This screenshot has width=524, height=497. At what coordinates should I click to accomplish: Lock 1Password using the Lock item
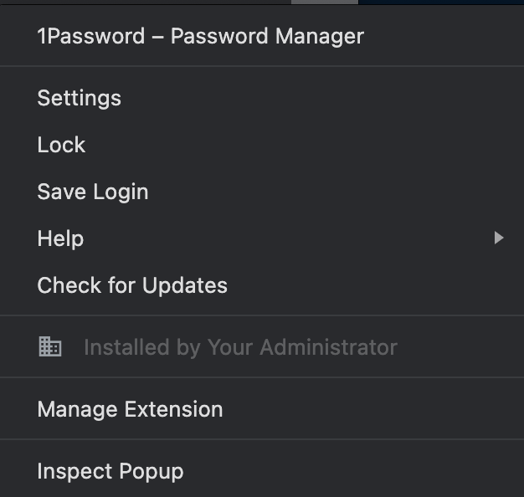tap(262, 145)
